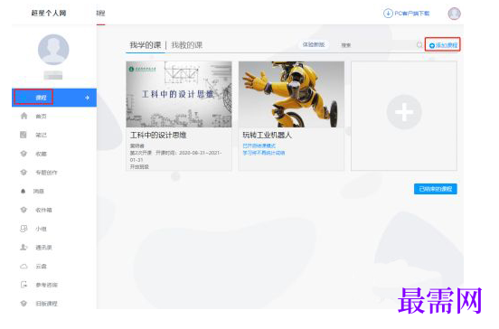
Task: Click the 添加课程 add course button
Action: [x=443, y=45]
